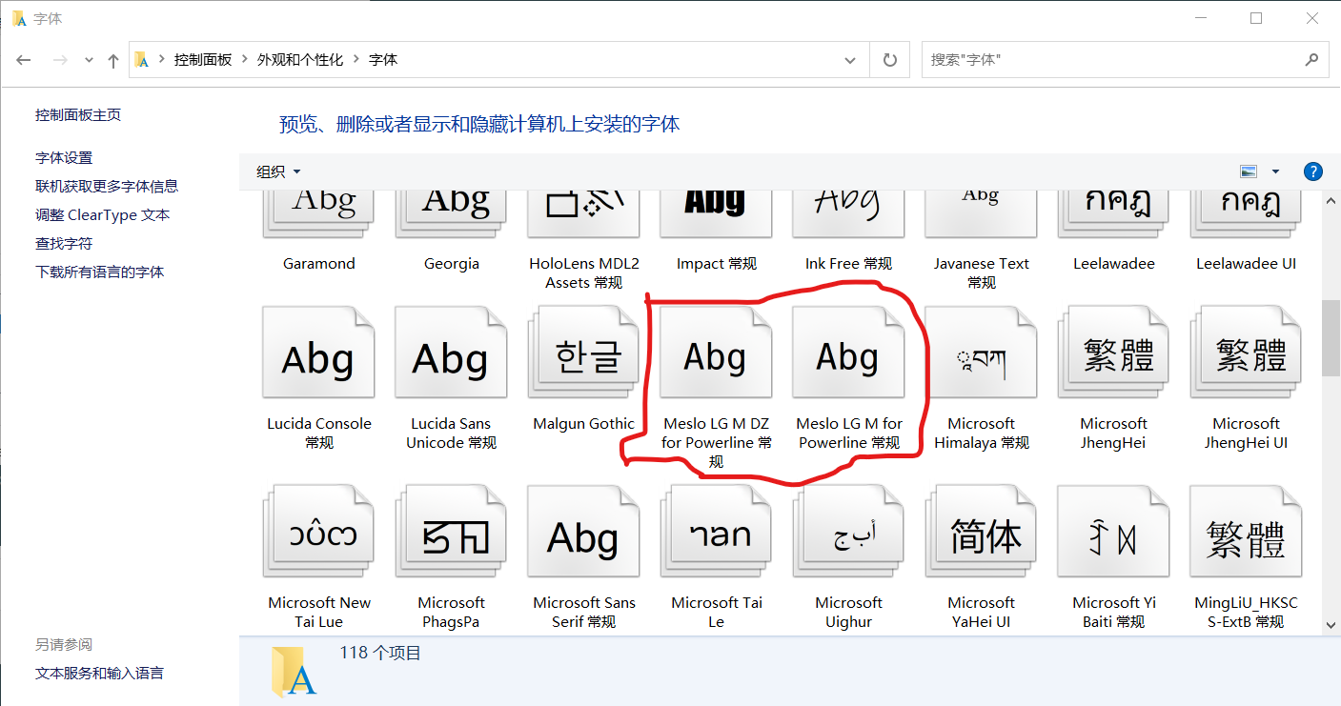Select the HoloLens MDL2 Assets font icon
Screen dimensions: 1341x706
[583, 214]
